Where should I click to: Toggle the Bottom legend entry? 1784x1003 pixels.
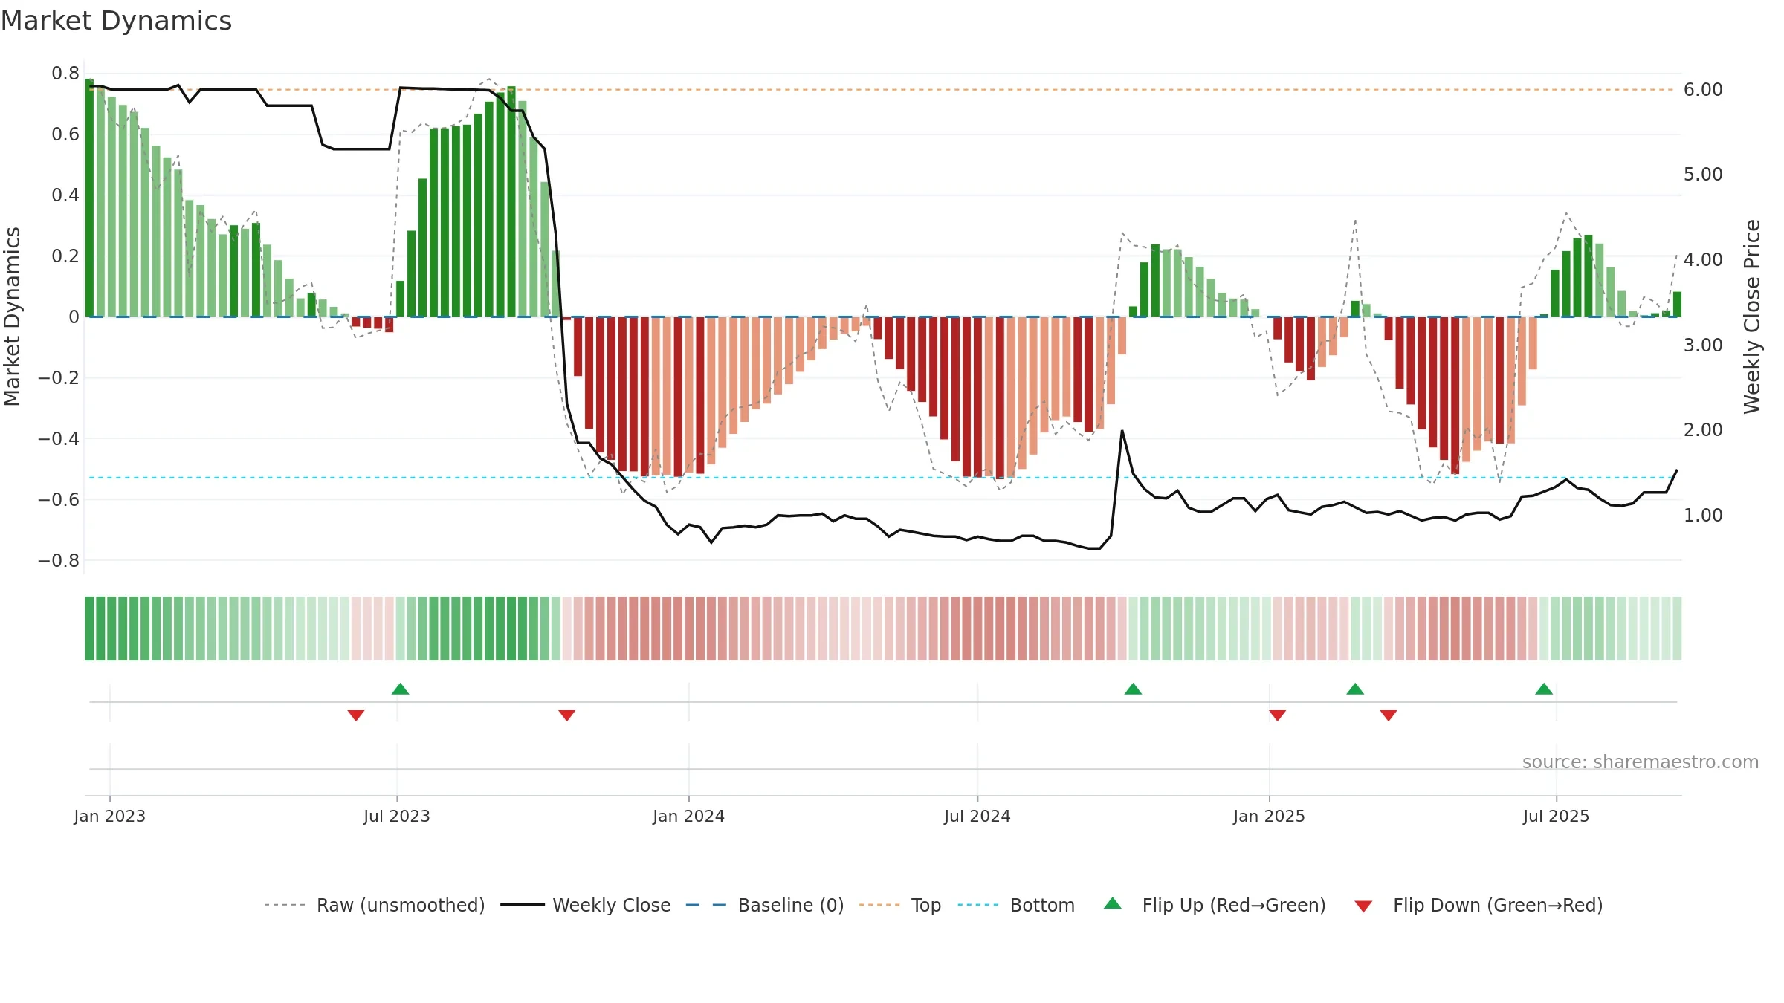(x=1016, y=905)
